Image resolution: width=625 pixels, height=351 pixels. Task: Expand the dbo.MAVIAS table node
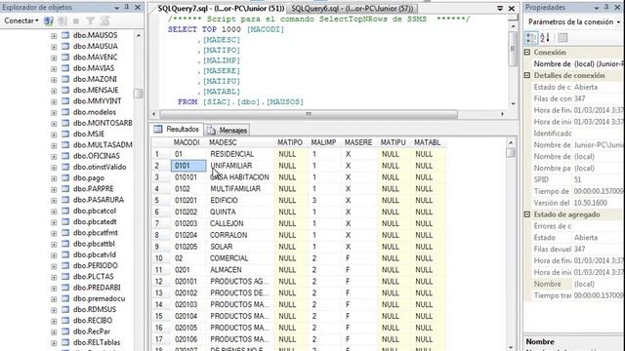point(54,68)
